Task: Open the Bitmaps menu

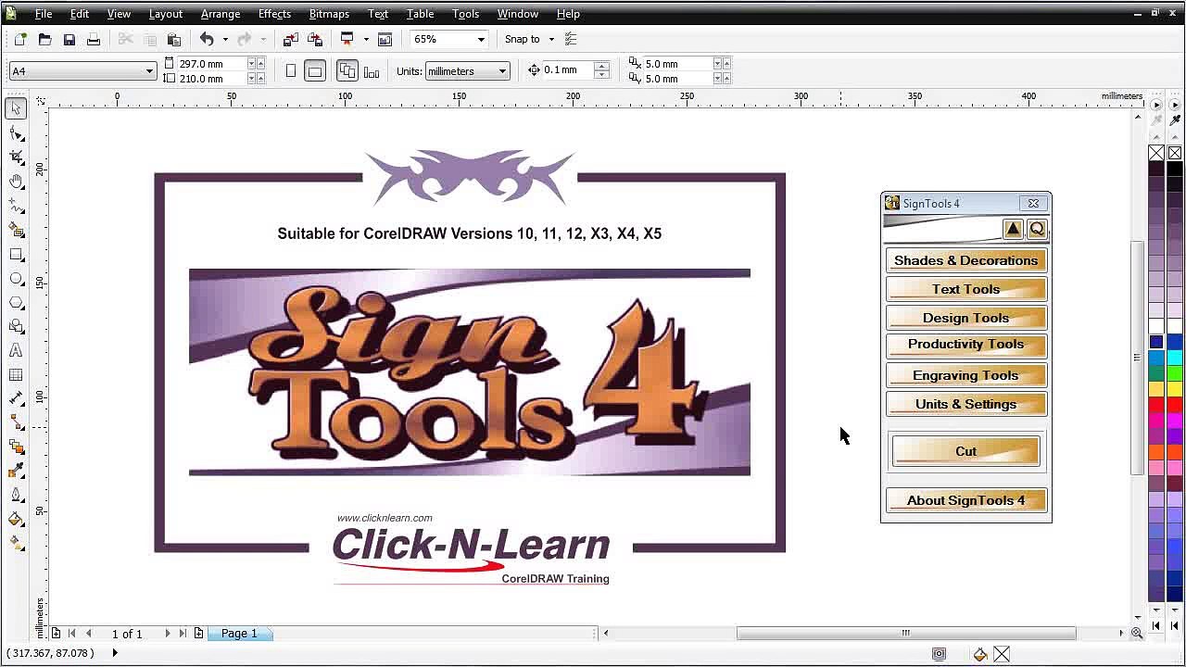Action: 329,14
